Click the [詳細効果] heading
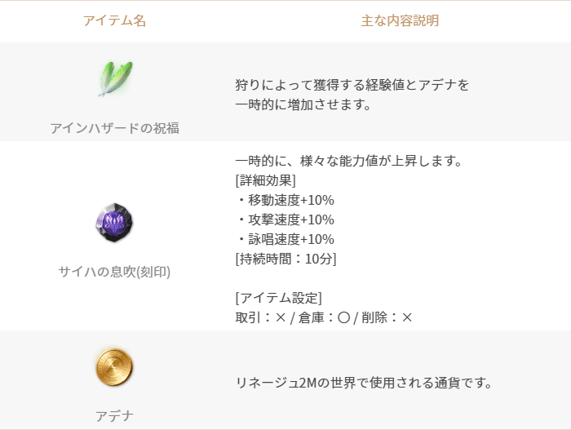 [265, 180]
